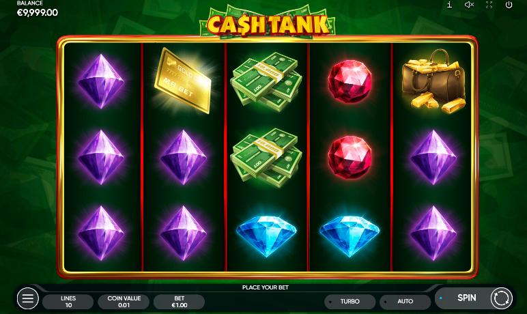Viewport: 527px width, 314px height.
Task: Open the game info icon
Action: click(449, 5)
